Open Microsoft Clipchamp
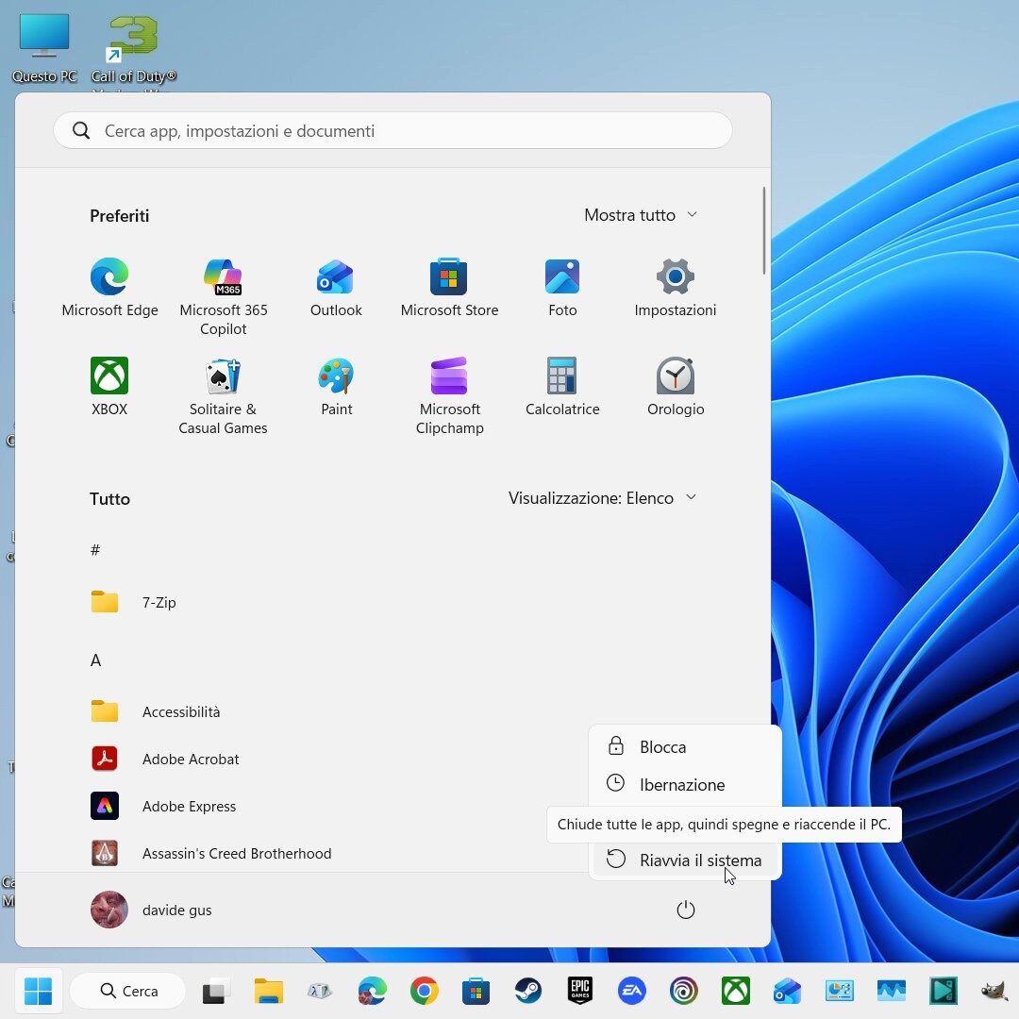This screenshot has height=1019, width=1019. [x=449, y=395]
